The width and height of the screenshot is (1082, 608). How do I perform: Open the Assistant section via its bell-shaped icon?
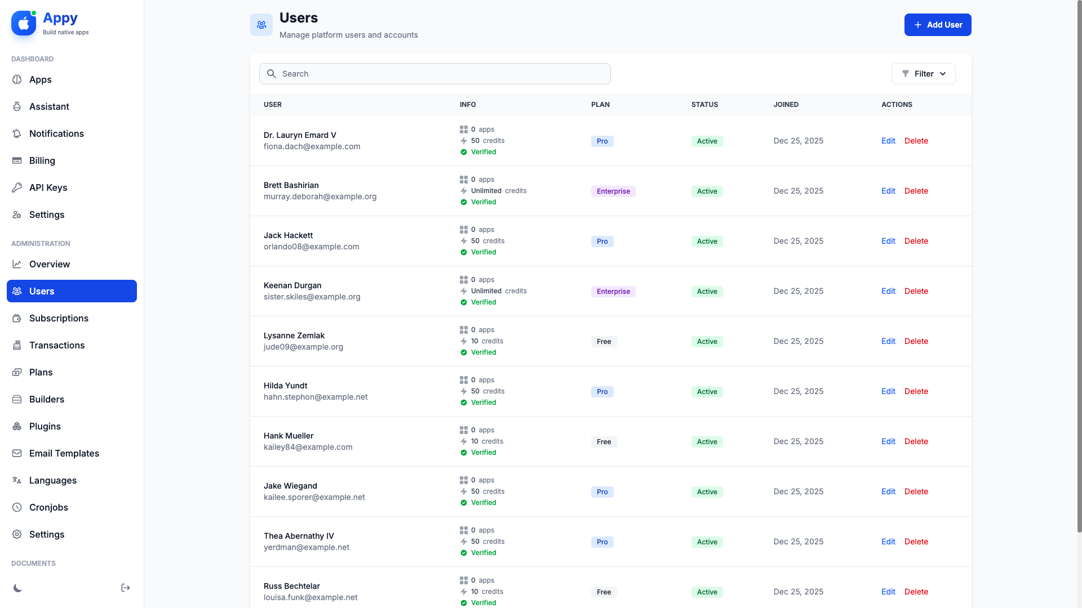coord(17,106)
